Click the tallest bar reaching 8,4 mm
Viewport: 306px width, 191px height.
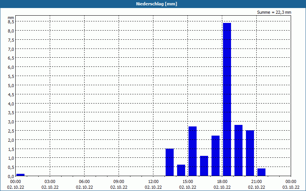pyautogui.click(x=227, y=99)
